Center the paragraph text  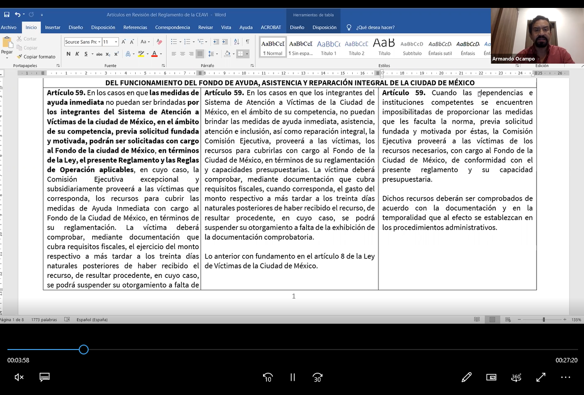point(182,54)
